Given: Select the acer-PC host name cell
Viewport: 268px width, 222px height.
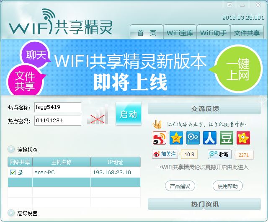Looking at the screenshot, I should click(62, 172).
